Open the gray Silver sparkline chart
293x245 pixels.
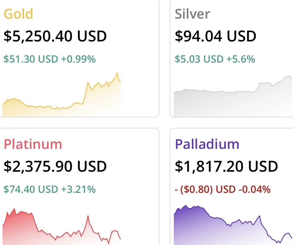pos(233,99)
